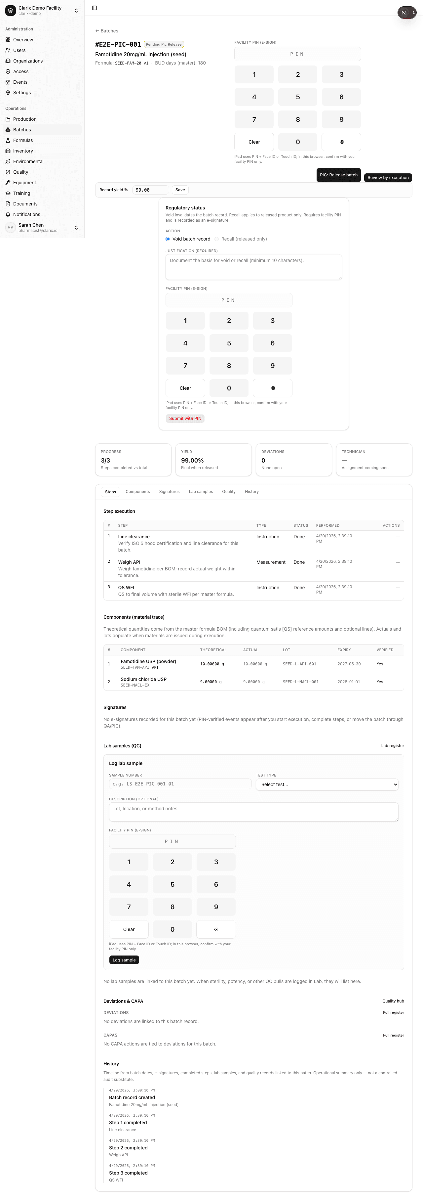The width and height of the screenshot is (423, 1202).
Task: Tap digit 5 on release PIN keypad
Action: click(298, 97)
